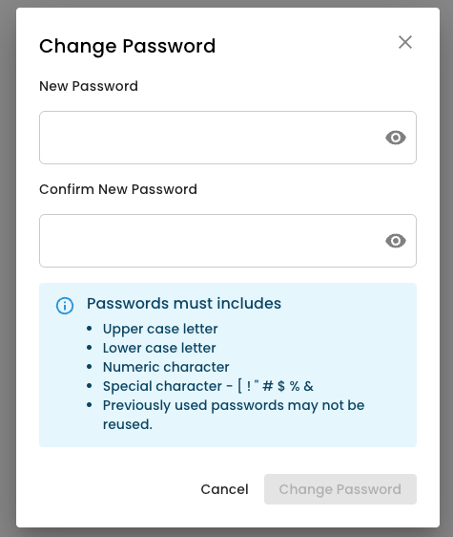
Task: Select the "Lower case letter" requirement text
Action: [x=159, y=348]
